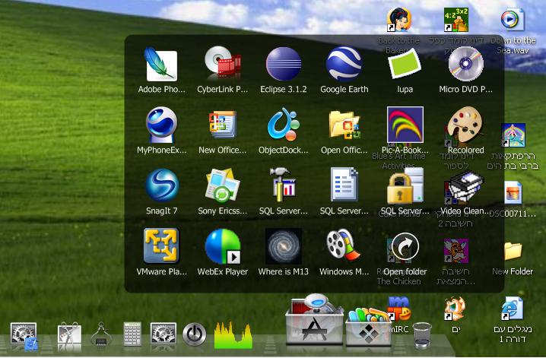The width and height of the screenshot is (546, 358).
Task: Open Back to the Bakery desktop shortcut
Action: coord(398,20)
